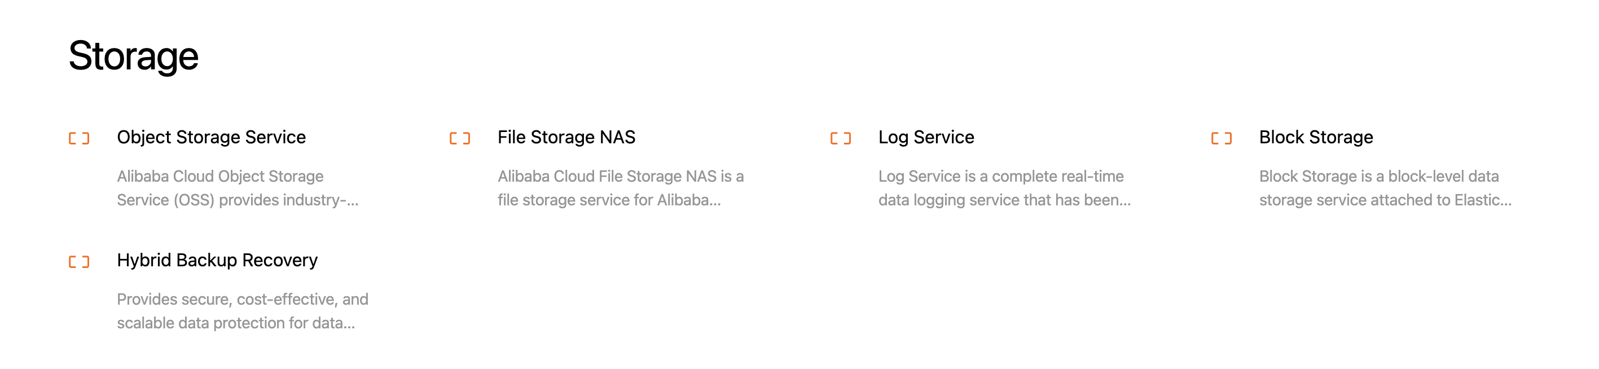The image size is (1599, 369).
Task: Select the Block Storage title link
Action: pyautogui.click(x=1315, y=137)
